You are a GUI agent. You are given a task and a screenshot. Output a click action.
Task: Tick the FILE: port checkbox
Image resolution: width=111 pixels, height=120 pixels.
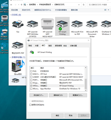[31, 71]
